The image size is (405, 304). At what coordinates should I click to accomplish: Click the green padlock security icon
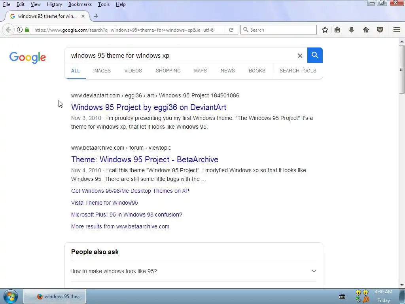tap(27, 30)
